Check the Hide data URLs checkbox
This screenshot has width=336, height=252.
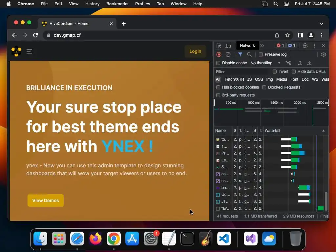pos(294,71)
